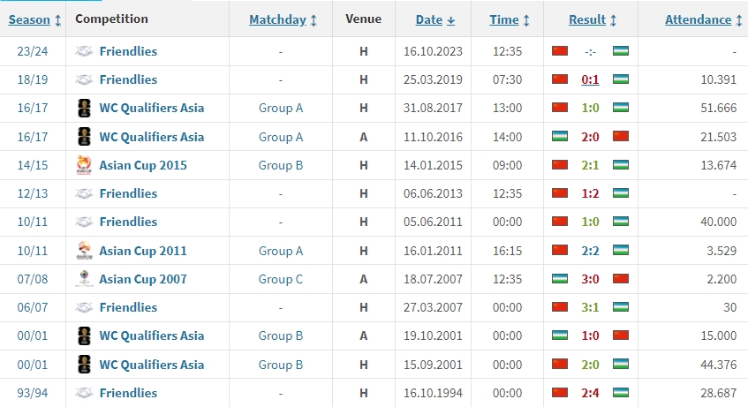Viewport: 748px width, 407px height.
Task: Click the China flag in the 25.03.2019 row
Action: [559, 79]
